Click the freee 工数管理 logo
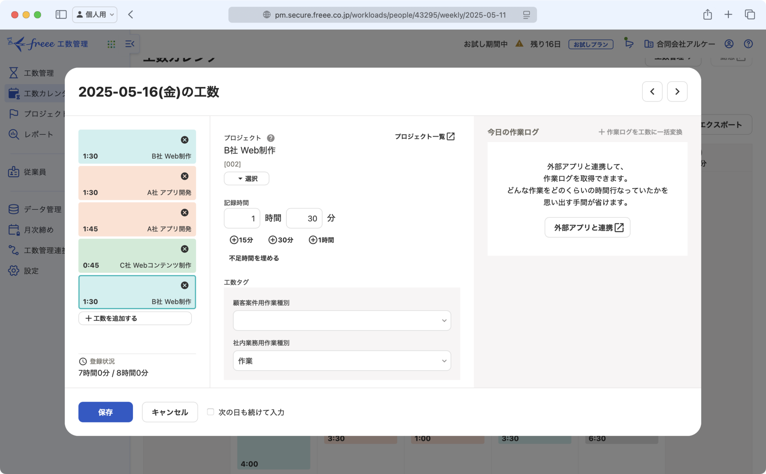Viewport: 766px width, 474px height. point(48,44)
